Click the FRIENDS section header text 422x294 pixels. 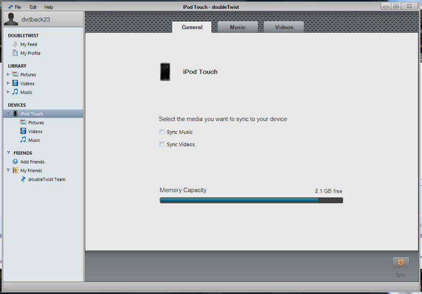(x=23, y=153)
